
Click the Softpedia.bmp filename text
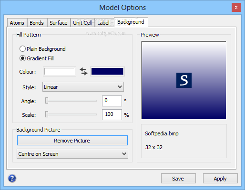coord(162,133)
